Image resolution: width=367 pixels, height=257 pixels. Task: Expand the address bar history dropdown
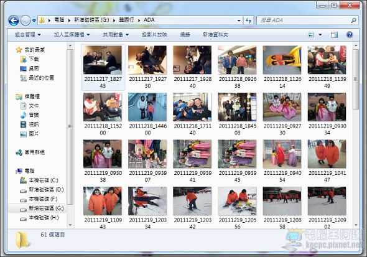click(x=239, y=21)
